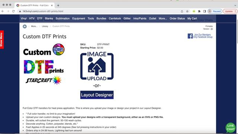Open the Sublimation menu
The height and width of the screenshot is (134, 238).
coord(62,18)
